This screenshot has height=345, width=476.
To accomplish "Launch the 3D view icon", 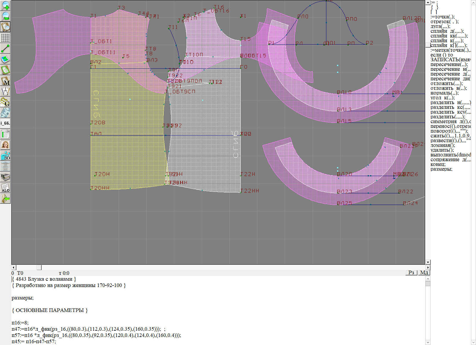I will [x=5, y=156].
